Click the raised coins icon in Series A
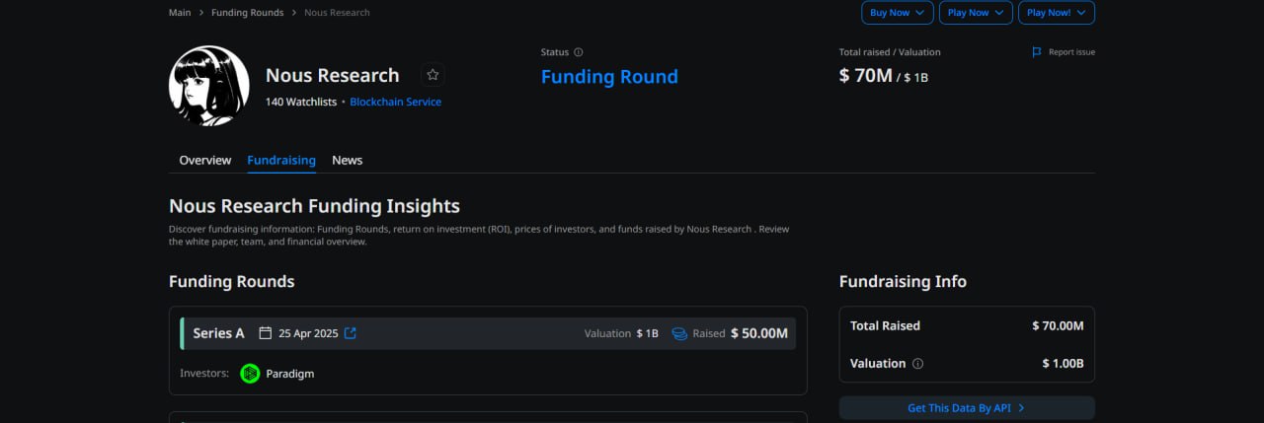This screenshot has height=423, width=1264. tap(679, 333)
